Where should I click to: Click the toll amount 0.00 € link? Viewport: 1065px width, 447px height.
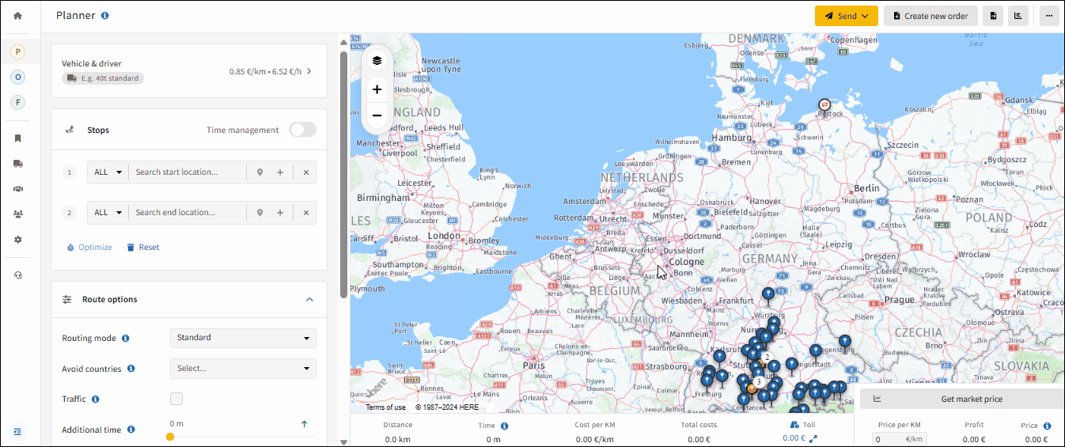tap(794, 438)
